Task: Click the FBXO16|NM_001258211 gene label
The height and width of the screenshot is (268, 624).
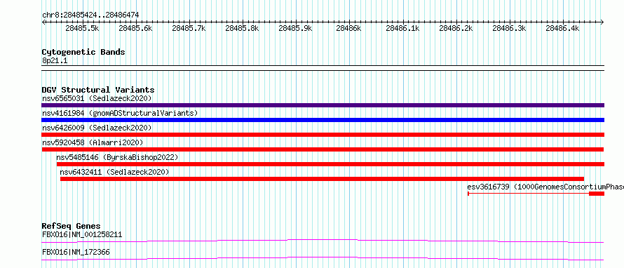Action: 82,234
